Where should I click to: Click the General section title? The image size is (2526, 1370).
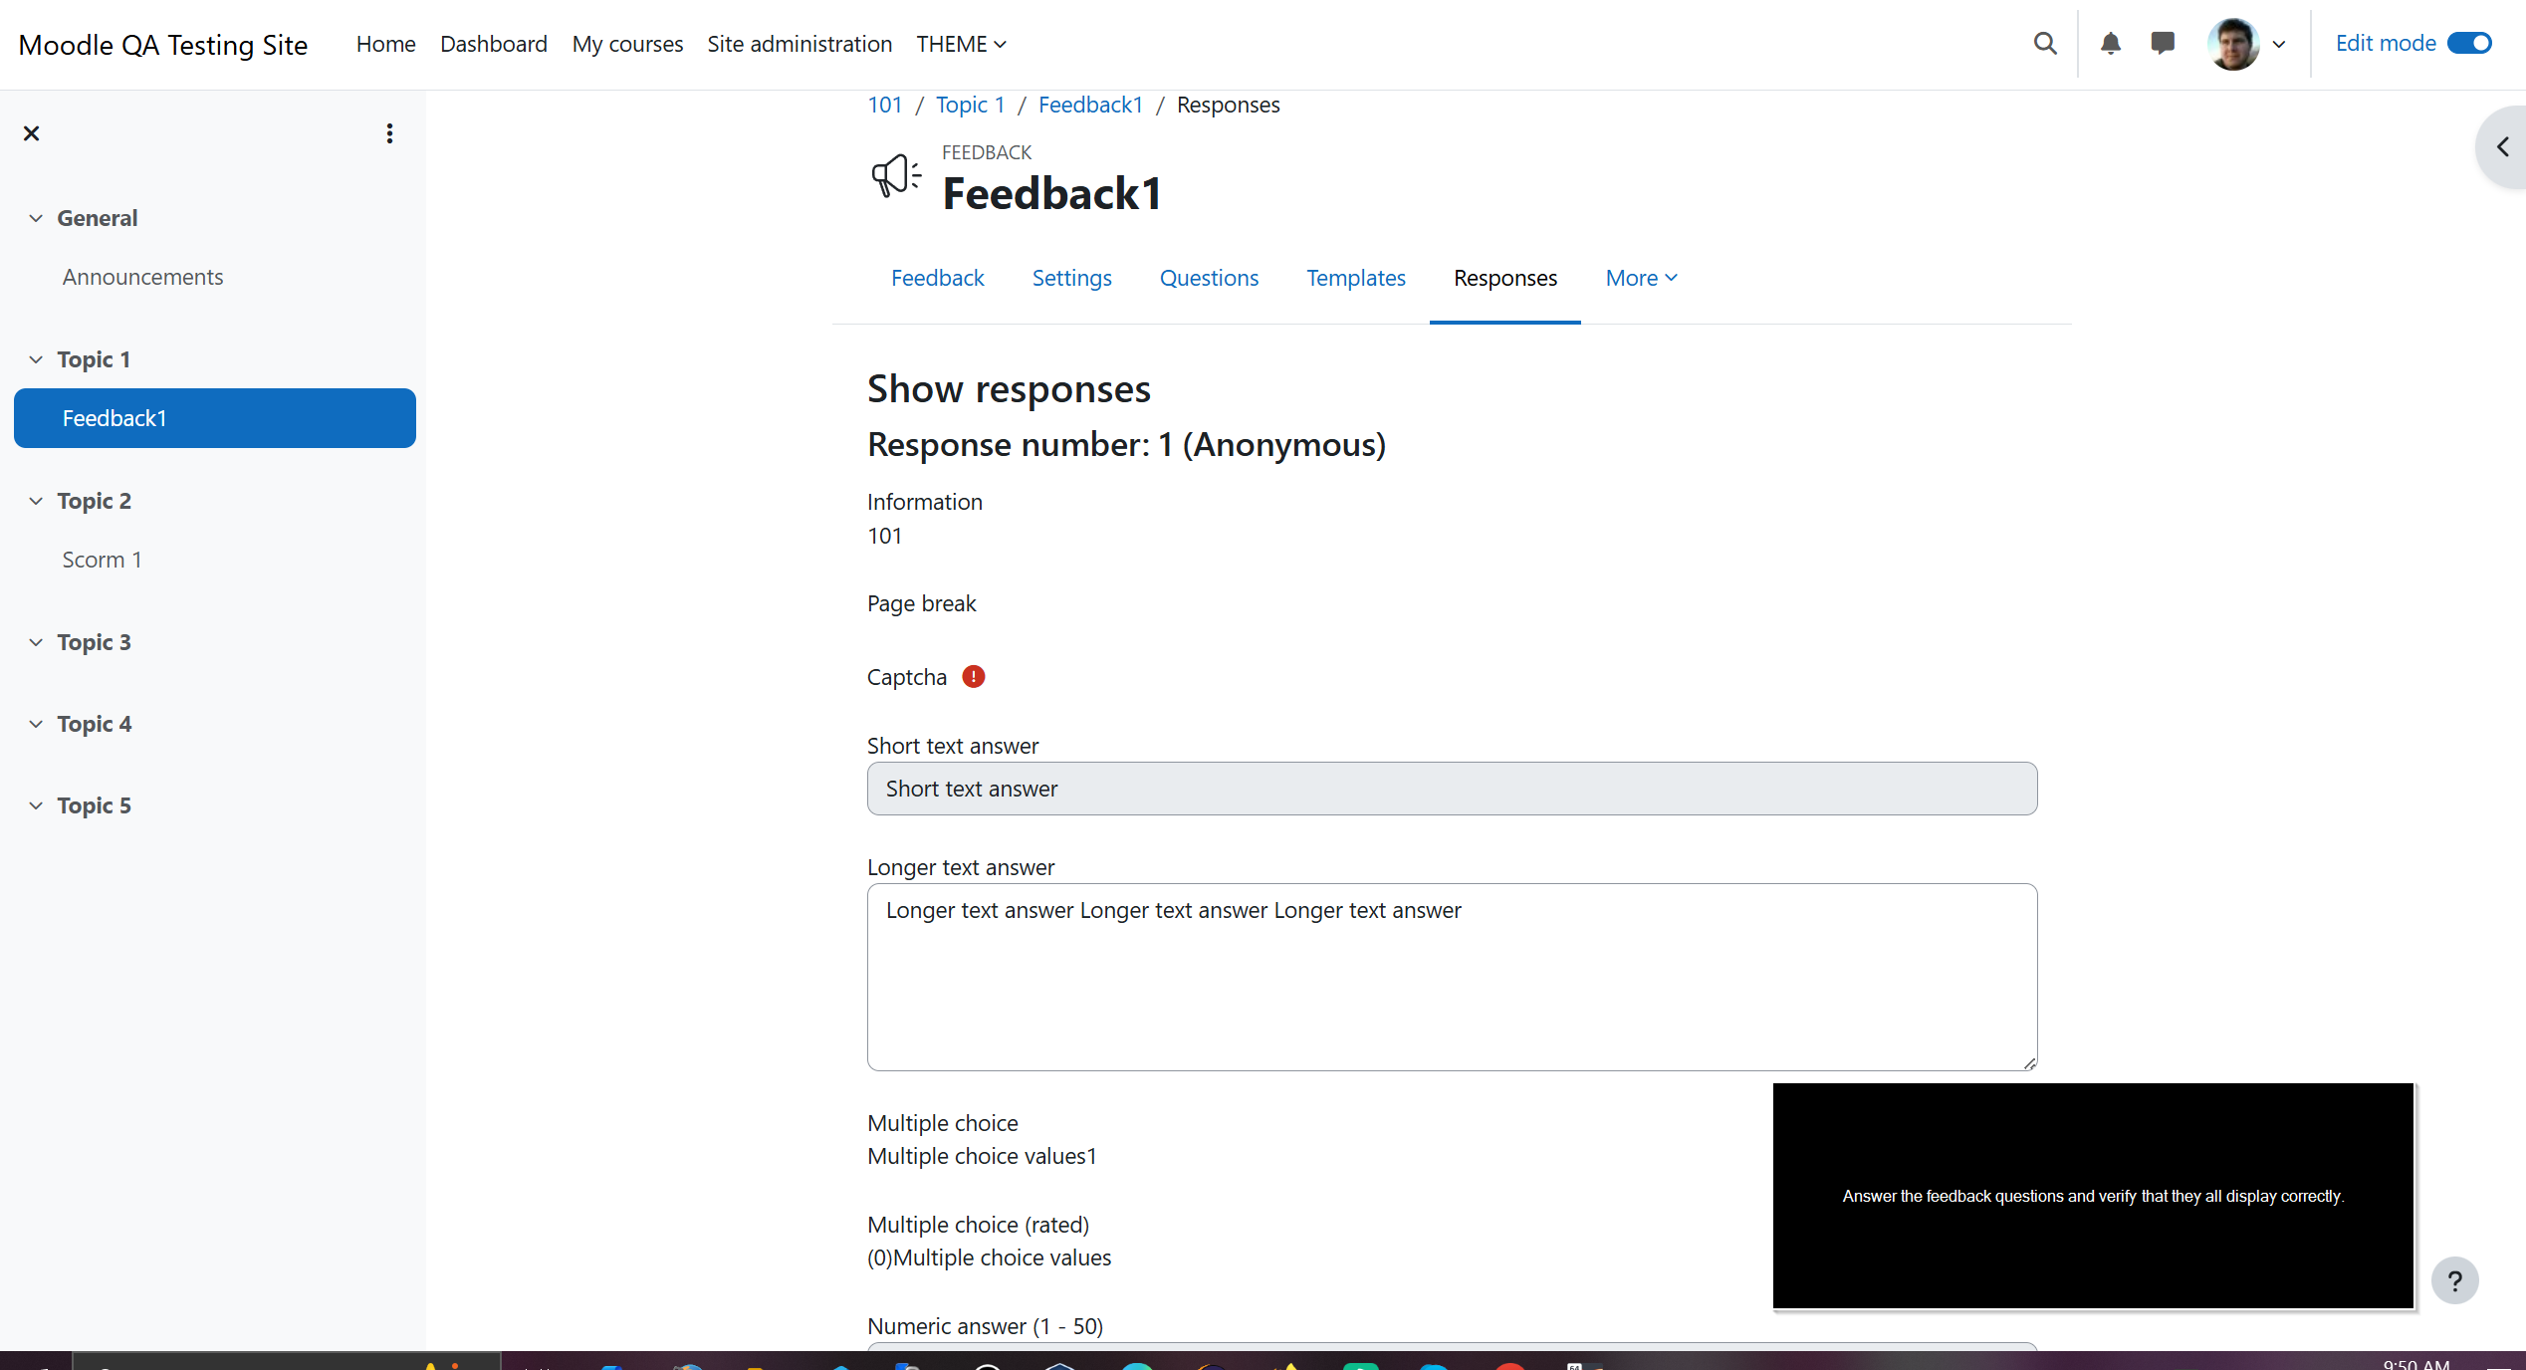[98, 218]
